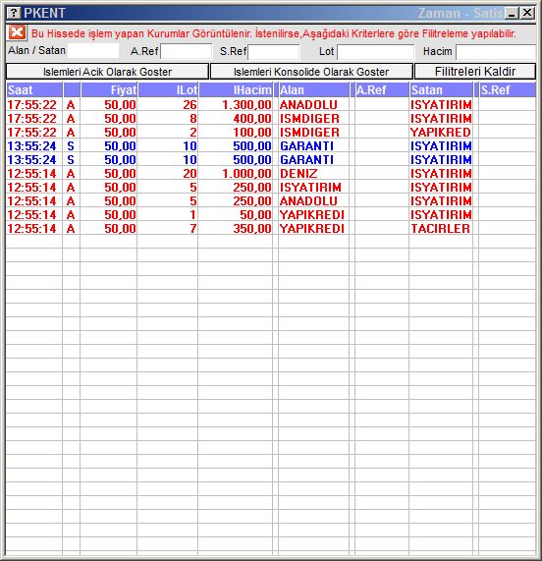This screenshot has width=542, height=561.
Task: Sort by the Saat column header
Action: 34,89
